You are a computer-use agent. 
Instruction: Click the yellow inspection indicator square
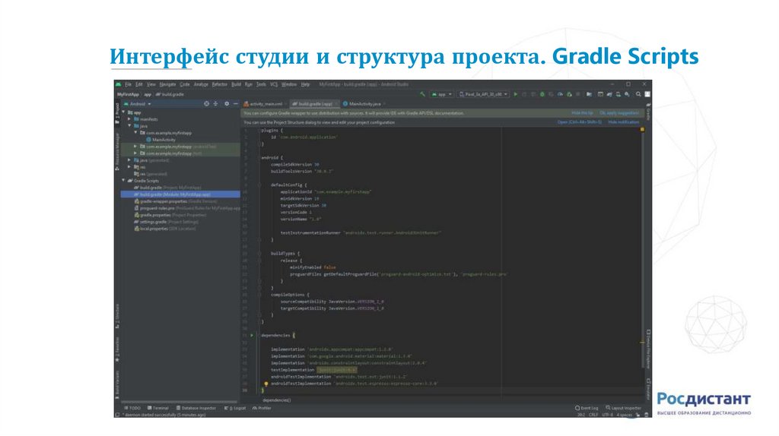pyautogui.click(x=642, y=129)
